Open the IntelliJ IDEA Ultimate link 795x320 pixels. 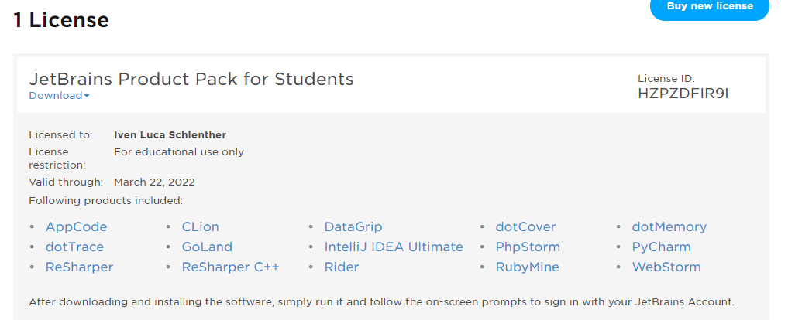point(394,247)
